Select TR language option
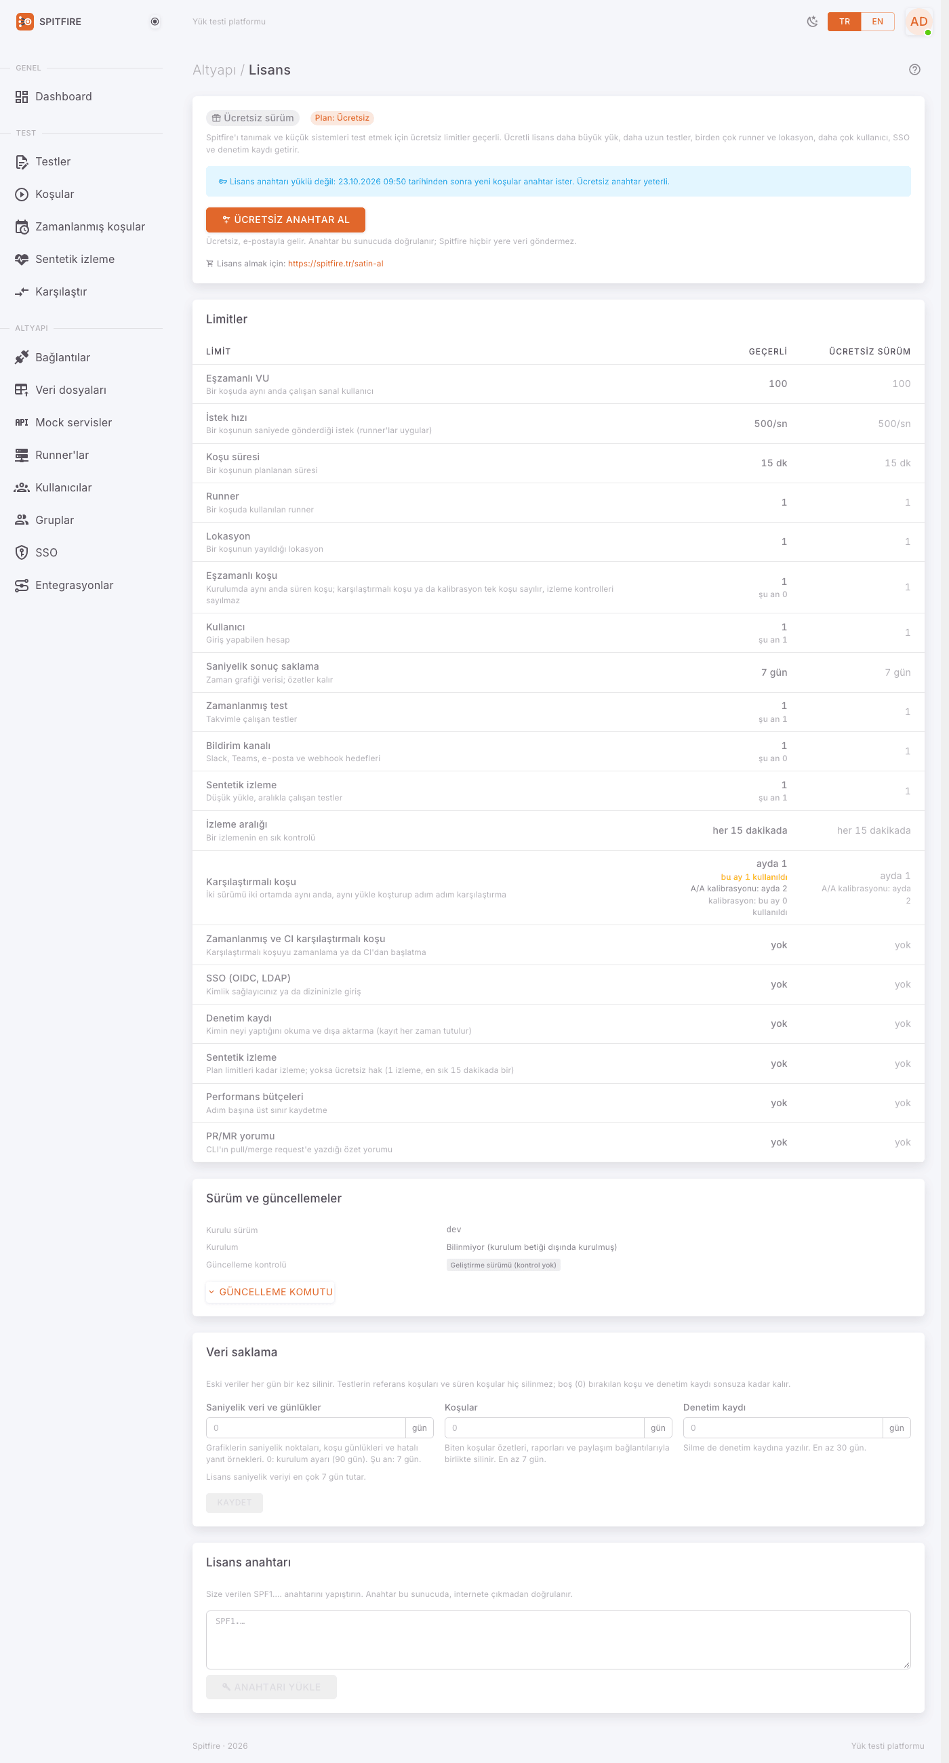Image resolution: width=949 pixels, height=1763 pixels. tap(845, 22)
